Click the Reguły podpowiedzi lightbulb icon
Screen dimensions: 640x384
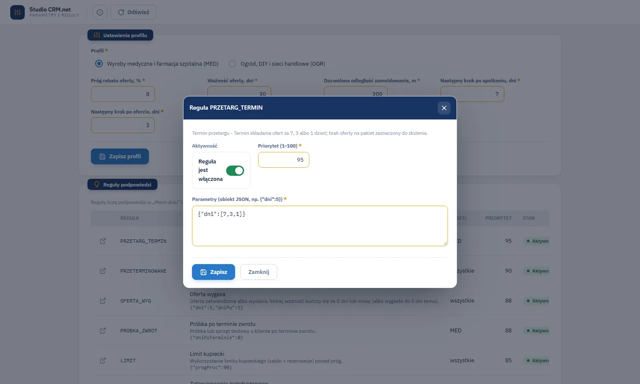point(97,184)
